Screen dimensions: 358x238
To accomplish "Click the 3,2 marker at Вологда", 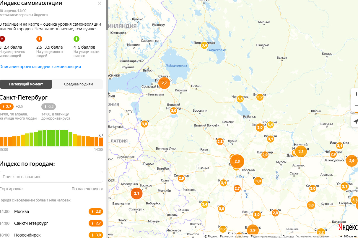I will pyautogui.click(x=260, y=97).
